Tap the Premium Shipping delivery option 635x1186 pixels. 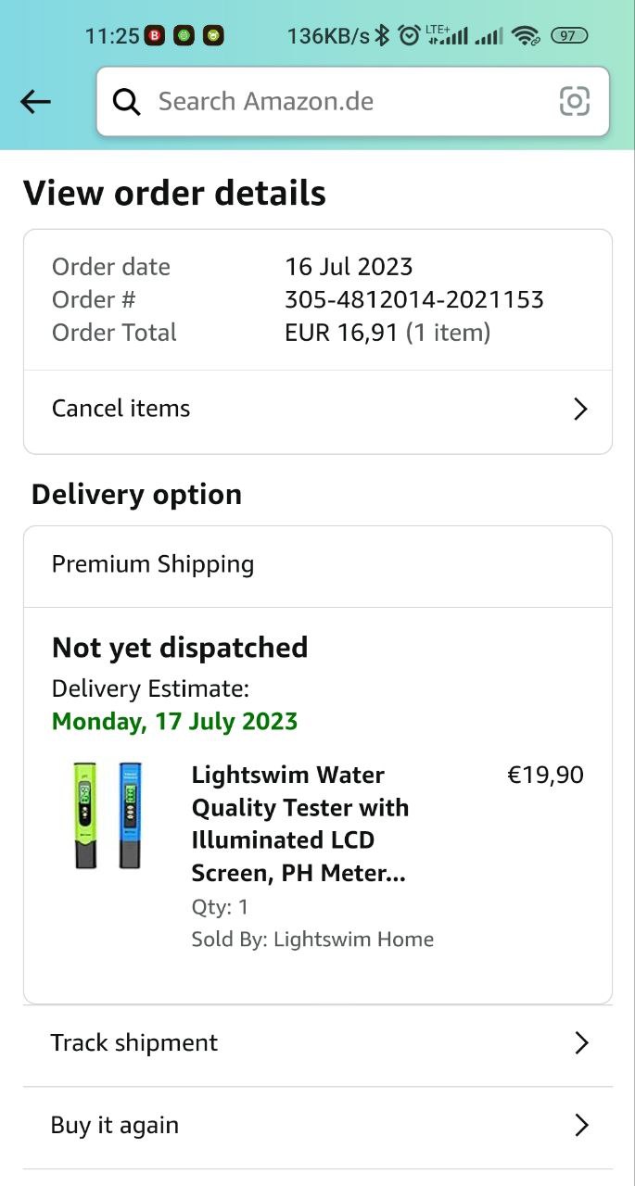318,565
